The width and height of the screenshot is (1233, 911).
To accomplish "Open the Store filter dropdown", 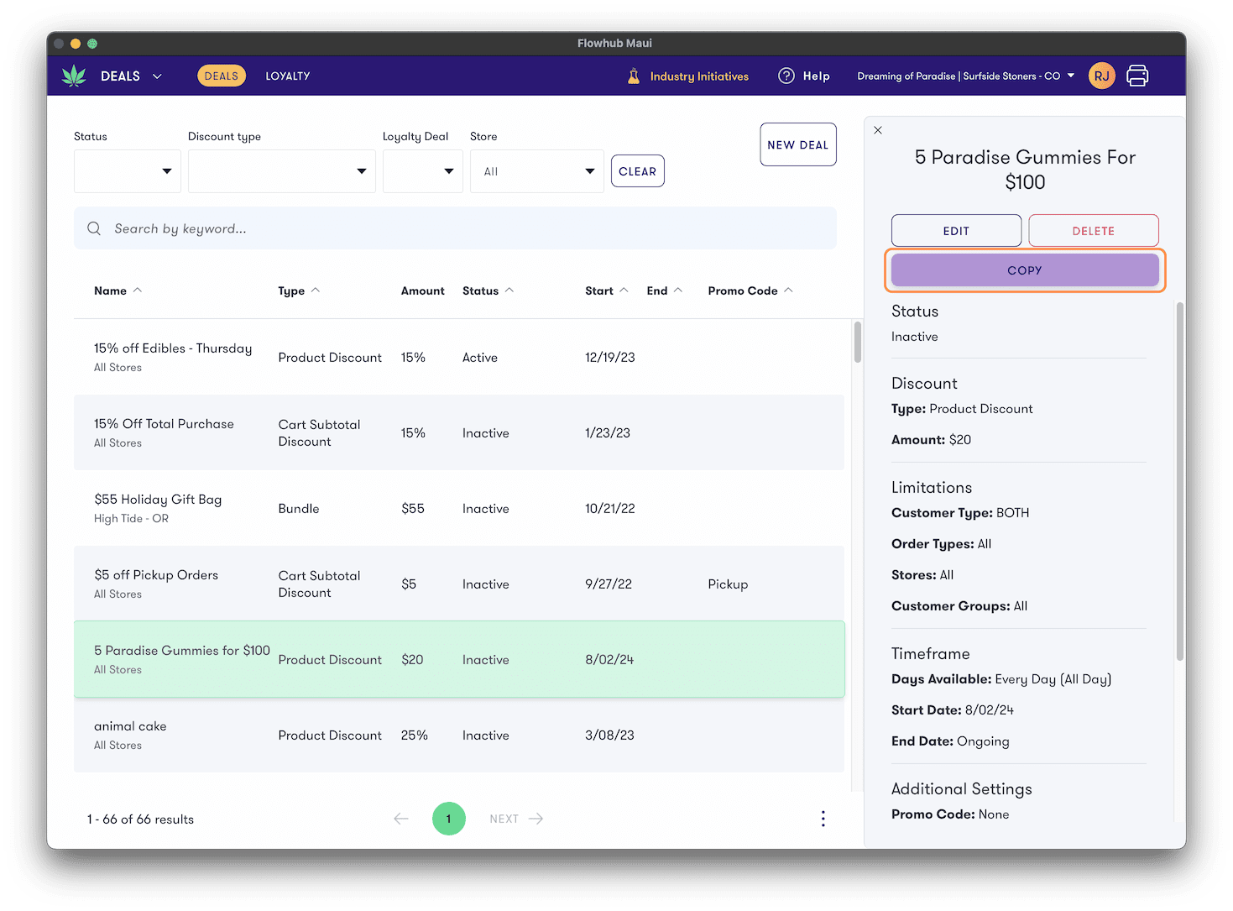I will [537, 171].
